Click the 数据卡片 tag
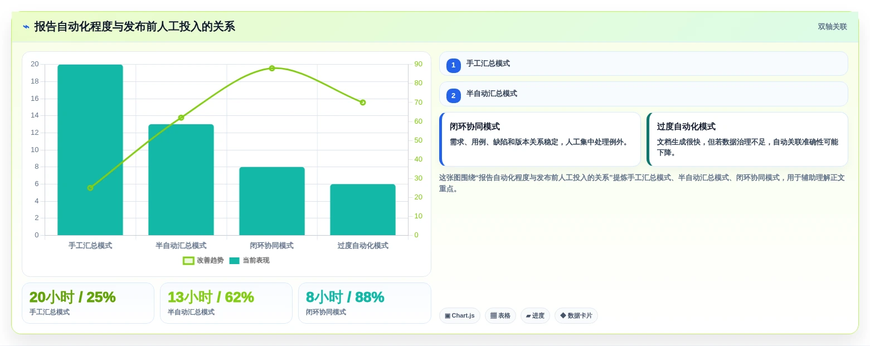The height and width of the screenshot is (346, 870). click(576, 316)
